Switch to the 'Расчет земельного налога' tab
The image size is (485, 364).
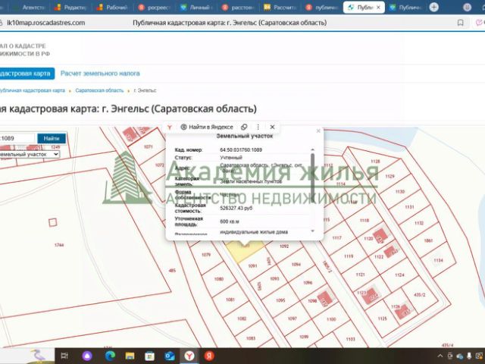pos(100,74)
